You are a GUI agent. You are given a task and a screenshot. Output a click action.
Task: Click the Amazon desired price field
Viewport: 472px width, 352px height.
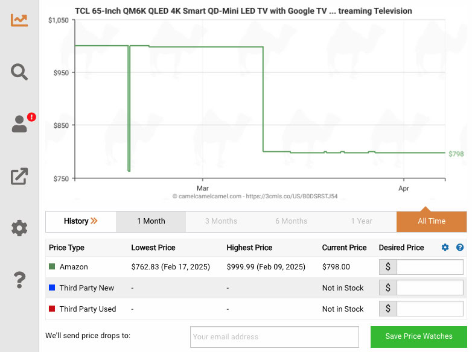pyautogui.click(x=430, y=267)
